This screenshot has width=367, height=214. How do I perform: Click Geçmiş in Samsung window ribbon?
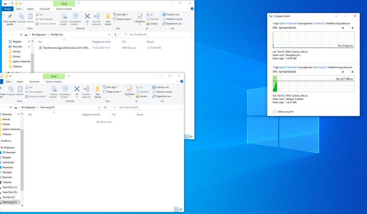[x=141, y=96]
